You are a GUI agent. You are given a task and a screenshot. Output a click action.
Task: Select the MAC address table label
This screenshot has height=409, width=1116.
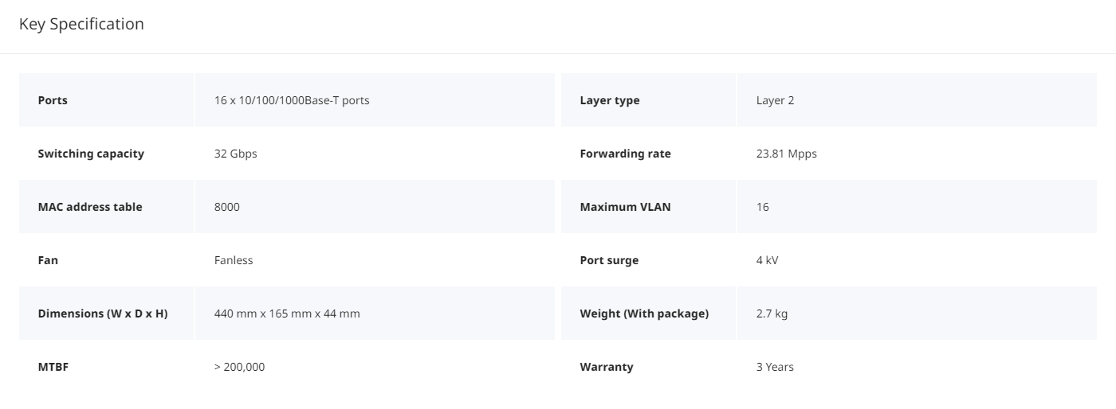click(90, 207)
